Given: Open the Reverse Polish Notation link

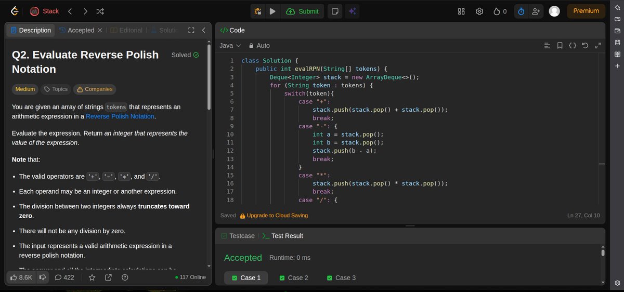Looking at the screenshot, I should click(x=120, y=116).
